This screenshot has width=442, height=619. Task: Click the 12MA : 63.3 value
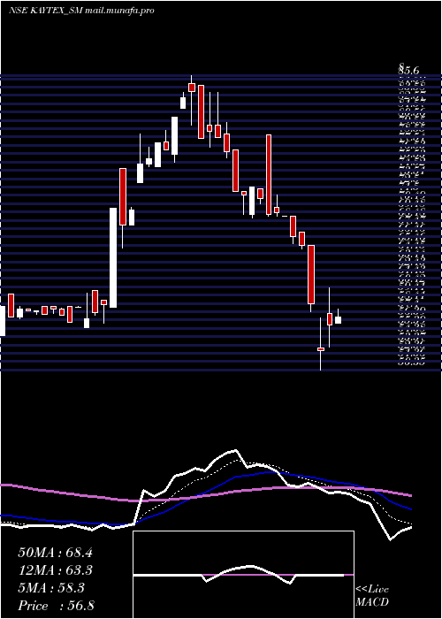tap(55, 570)
